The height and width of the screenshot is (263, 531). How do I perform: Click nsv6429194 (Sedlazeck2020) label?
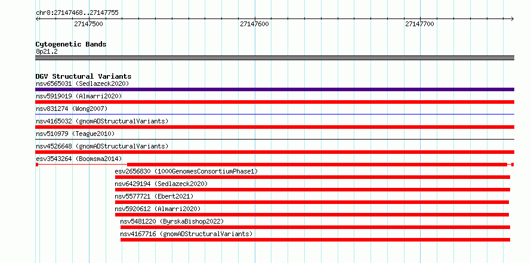(x=161, y=184)
